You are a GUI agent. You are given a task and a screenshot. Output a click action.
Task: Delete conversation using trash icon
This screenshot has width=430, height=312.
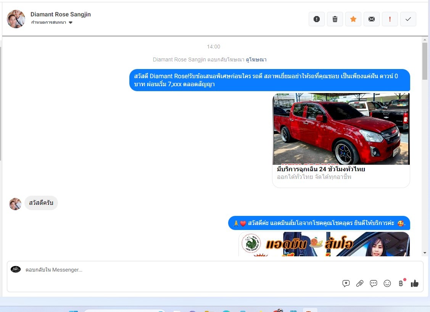[x=335, y=19]
